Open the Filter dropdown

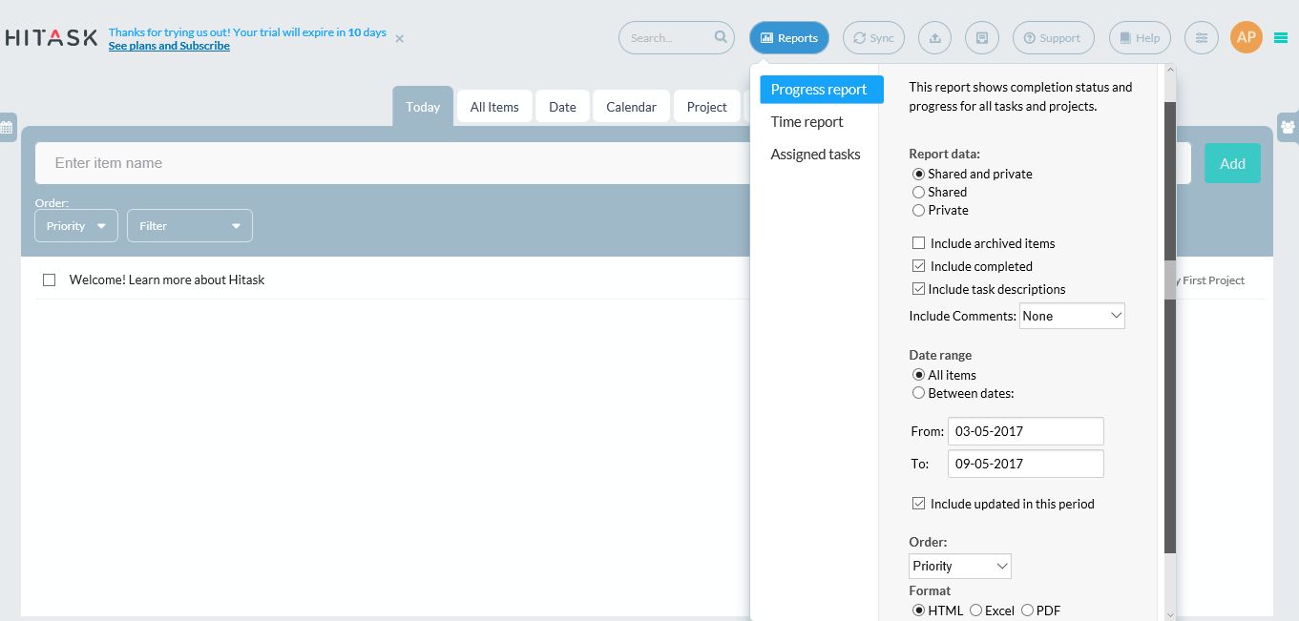[190, 226]
